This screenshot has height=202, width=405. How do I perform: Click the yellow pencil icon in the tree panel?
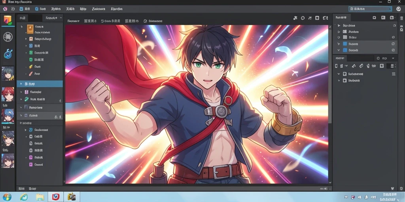pos(31,66)
